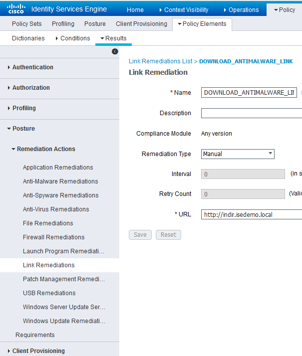This screenshot has height=356, width=302.
Task: Expand the Conditions menu
Action: [x=73, y=38]
